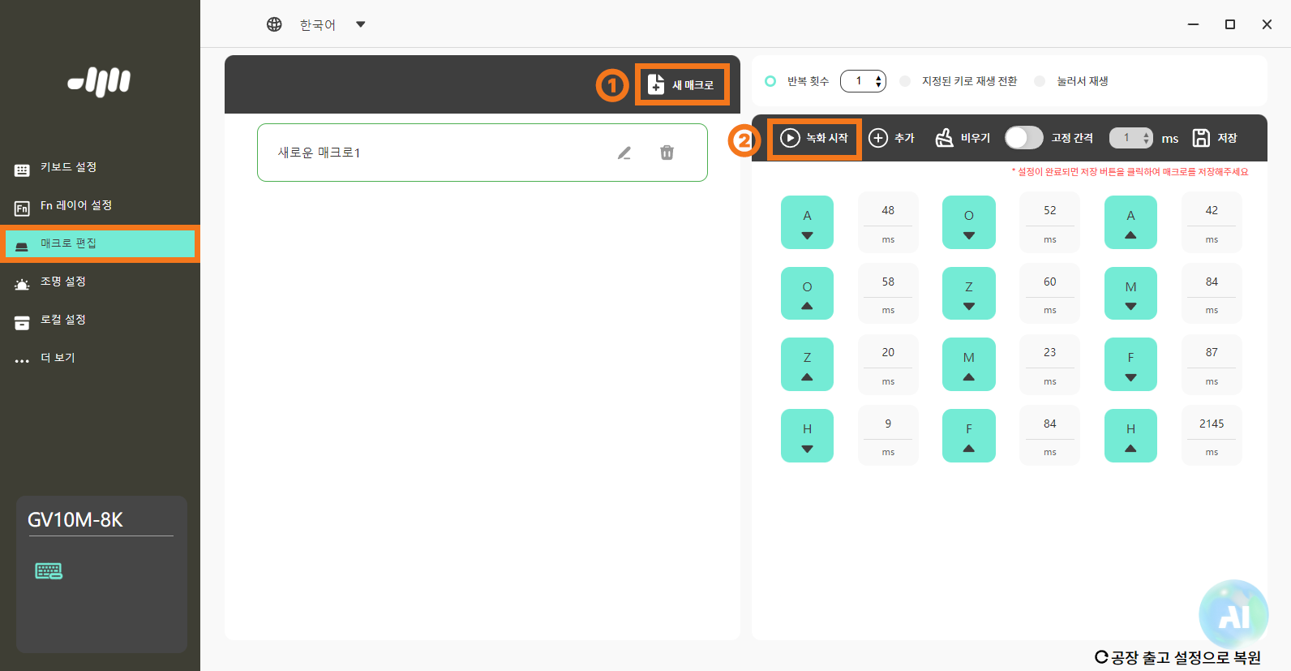Click the repeat count stepper arrows

tap(878, 81)
